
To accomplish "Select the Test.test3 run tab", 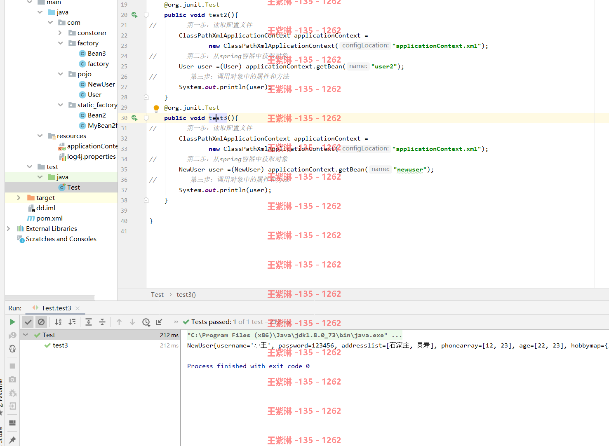I will tap(56, 308).
